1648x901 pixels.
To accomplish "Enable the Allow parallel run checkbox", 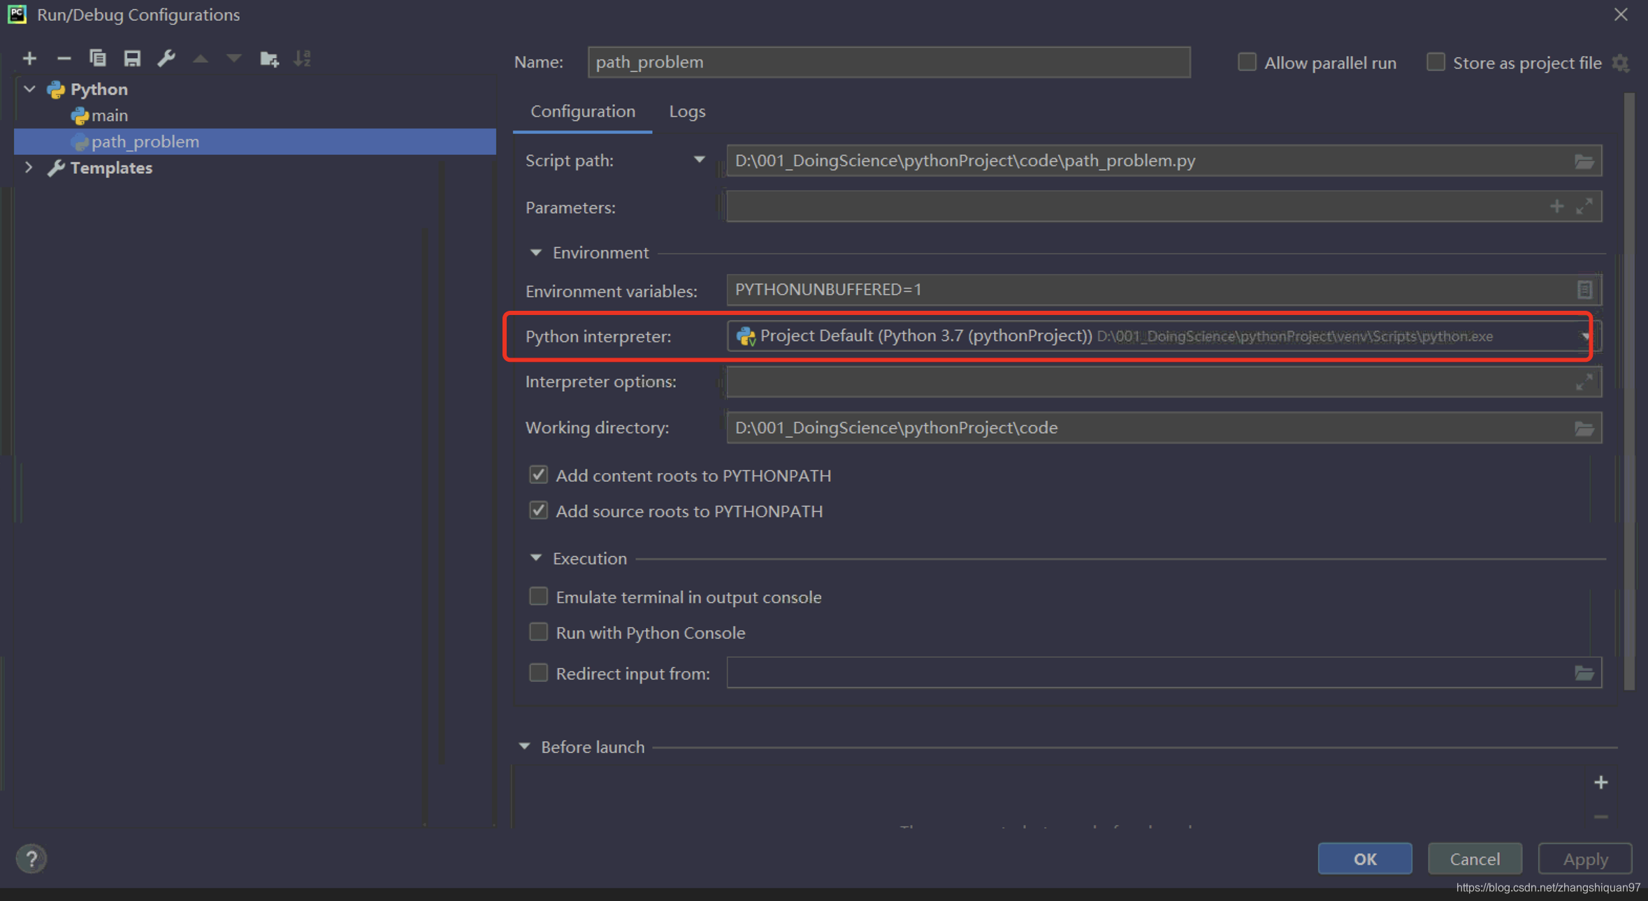I will (x=1247, y=62).
